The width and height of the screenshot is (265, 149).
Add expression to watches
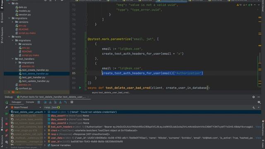click(254, 108)
